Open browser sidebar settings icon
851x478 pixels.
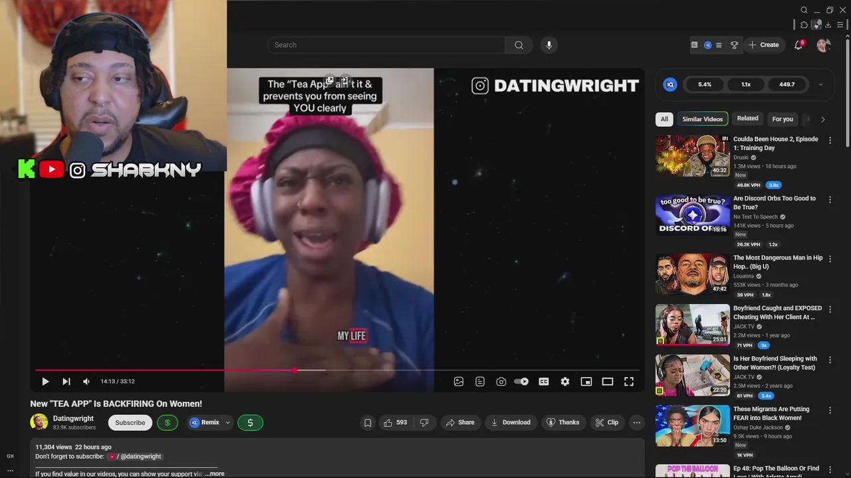pyautogui.click(x=840, y=25)
